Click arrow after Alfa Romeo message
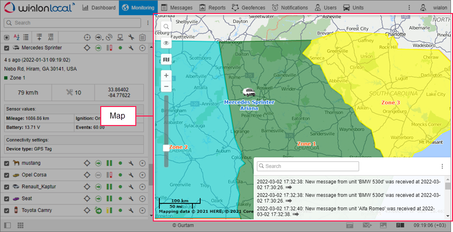The image size is (453, 232). [x=296, y=214]
